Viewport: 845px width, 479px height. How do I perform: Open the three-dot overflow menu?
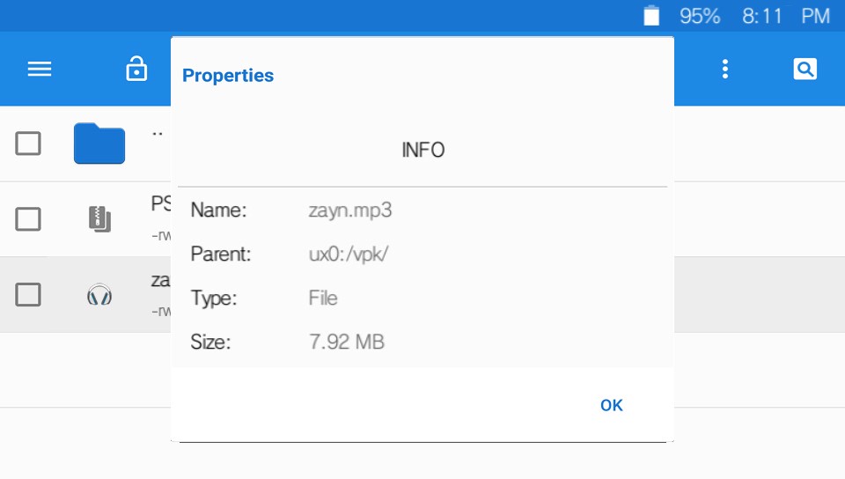tap(724, 69)
